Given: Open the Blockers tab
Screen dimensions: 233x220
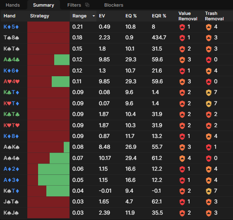Looking at the screenshot, I should tap(114, 5).
